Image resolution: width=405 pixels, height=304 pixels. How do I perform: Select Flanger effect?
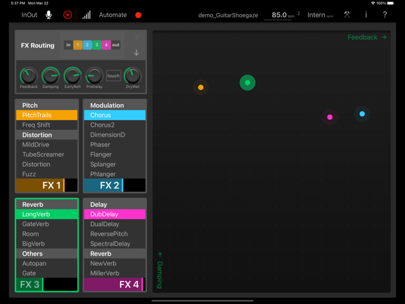(115, 155)
